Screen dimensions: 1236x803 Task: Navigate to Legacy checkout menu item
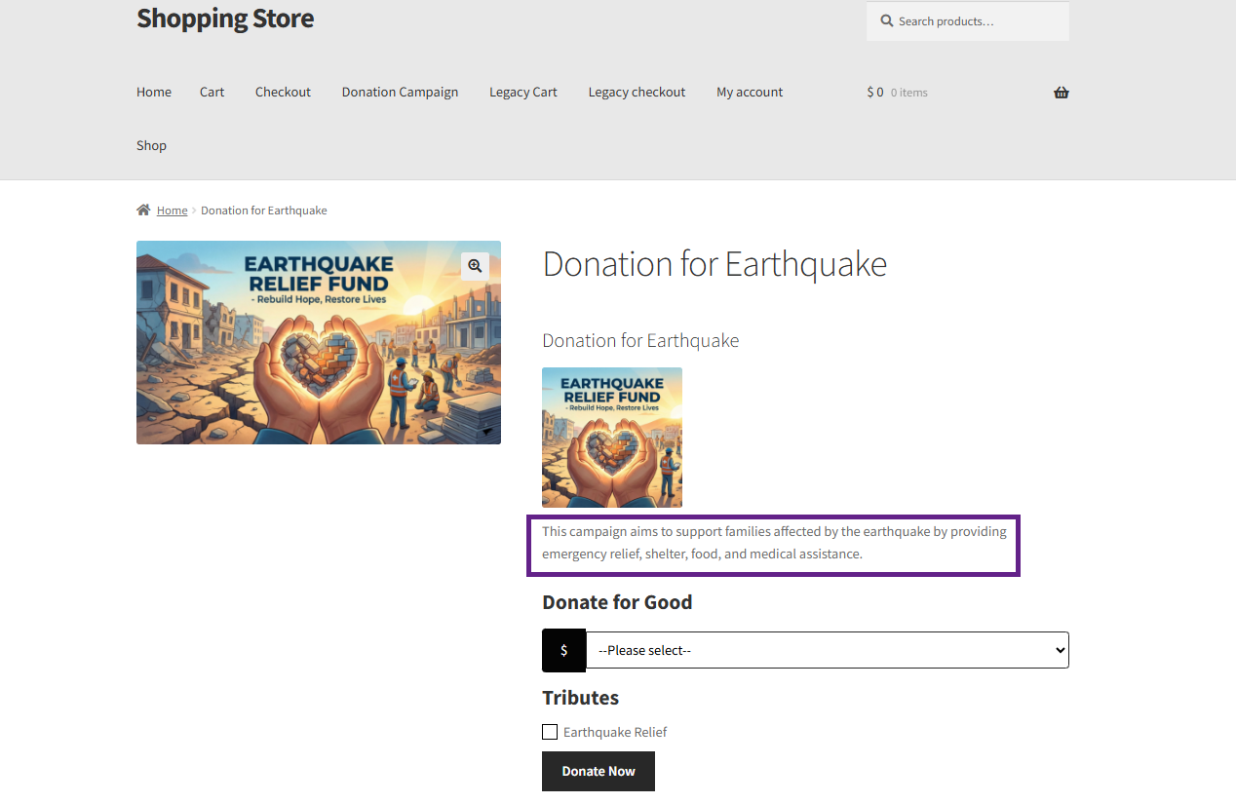click(637, 92)
